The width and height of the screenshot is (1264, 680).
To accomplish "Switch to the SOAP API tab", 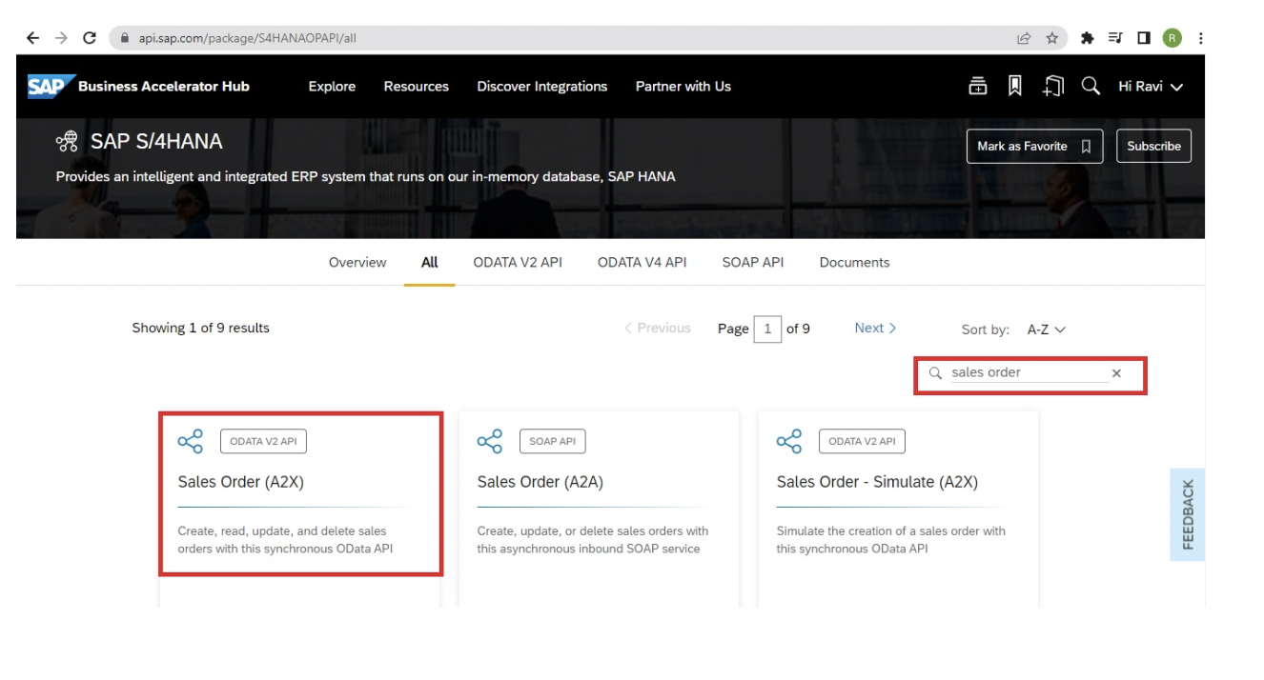I will [x=753, y=263].
